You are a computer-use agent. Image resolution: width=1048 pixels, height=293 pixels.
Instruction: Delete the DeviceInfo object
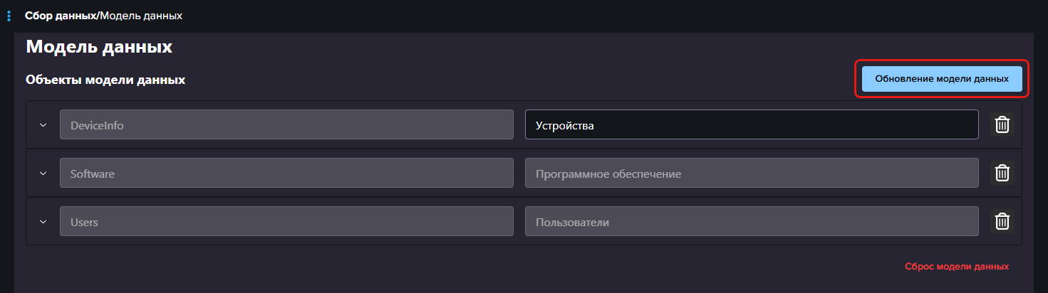coord(1002,124)
